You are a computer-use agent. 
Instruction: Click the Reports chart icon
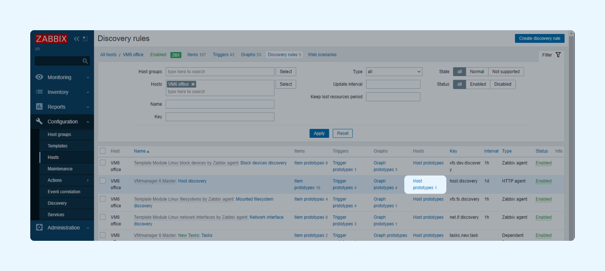[39, 106]
